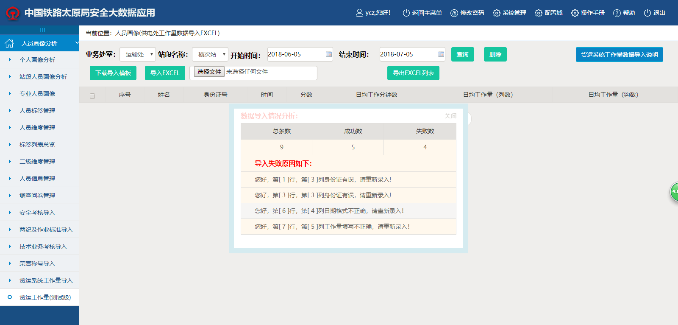
Task: Click the user profile icon beside ycz
Action: tap(359, 13)
